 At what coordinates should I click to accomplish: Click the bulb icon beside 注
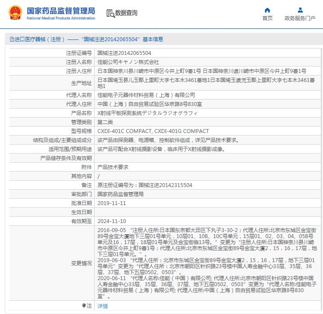click(x=84, y=305)
